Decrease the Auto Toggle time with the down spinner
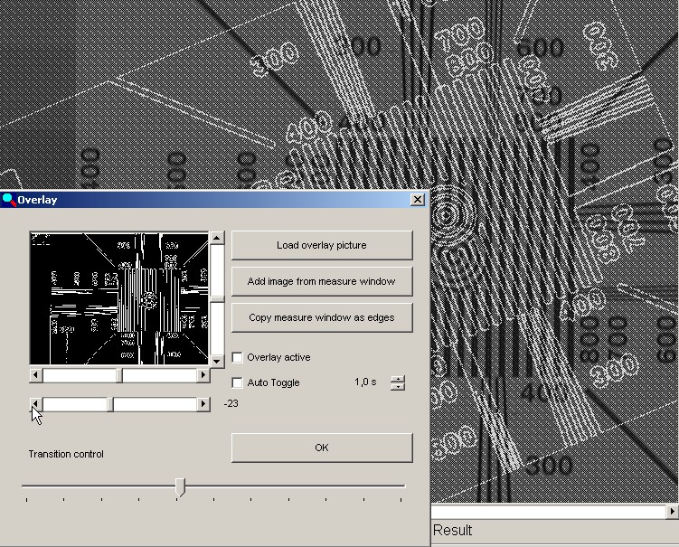Viewport: 679px width, 547px height. (397, 387)
